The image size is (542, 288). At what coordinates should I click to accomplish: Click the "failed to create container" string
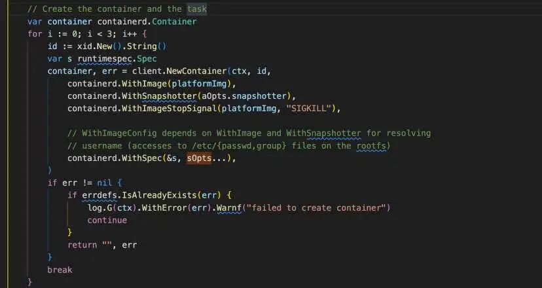pos(316,207)
